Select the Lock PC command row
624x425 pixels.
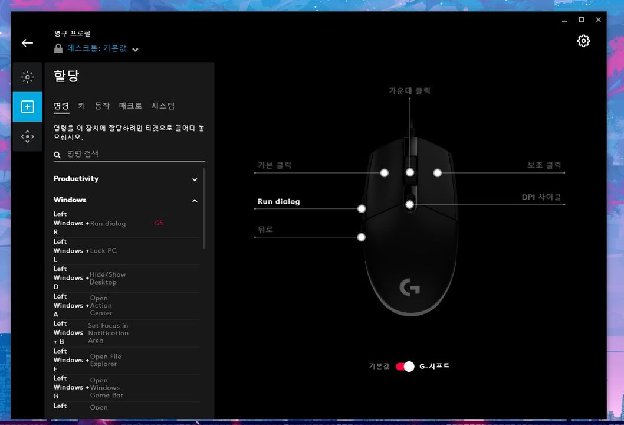[127, 251]
